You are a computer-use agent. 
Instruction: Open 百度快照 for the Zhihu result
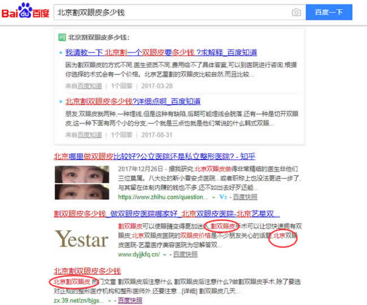(245, 197)
